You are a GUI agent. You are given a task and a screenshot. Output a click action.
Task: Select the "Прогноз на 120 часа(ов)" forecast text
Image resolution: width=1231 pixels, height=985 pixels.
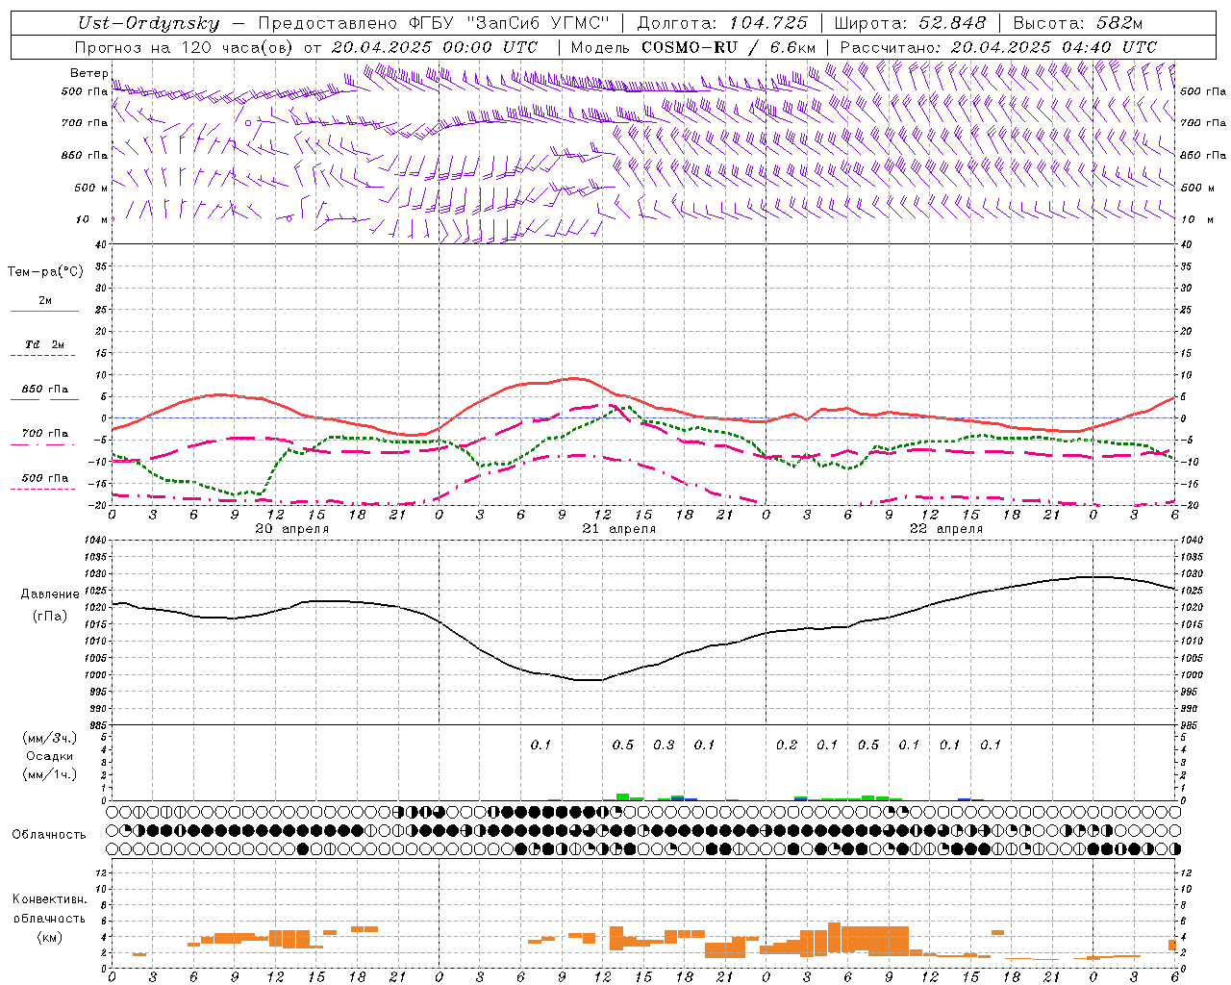(185, 47)
